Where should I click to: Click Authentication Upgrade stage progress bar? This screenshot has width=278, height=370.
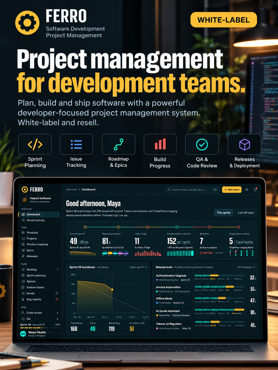[x=220, y=275]
